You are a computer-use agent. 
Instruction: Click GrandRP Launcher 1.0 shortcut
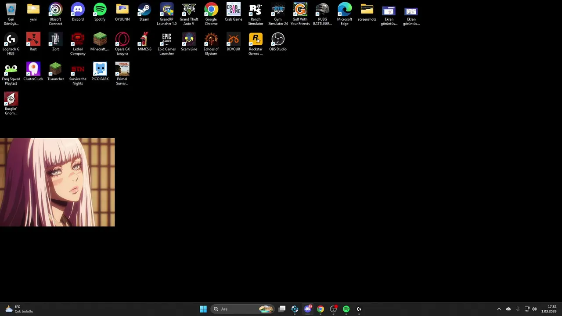[x=166, y=14]
